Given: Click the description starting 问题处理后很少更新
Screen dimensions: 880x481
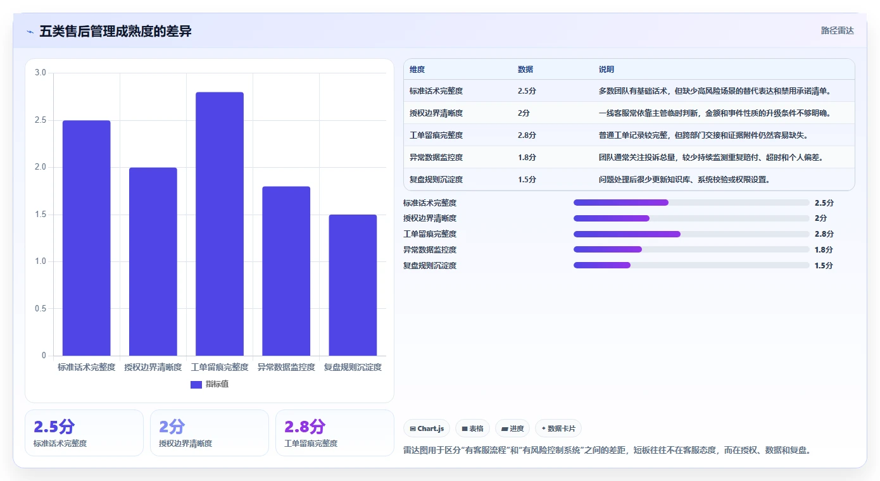Looking at the screenshot, I should point(684,180).
